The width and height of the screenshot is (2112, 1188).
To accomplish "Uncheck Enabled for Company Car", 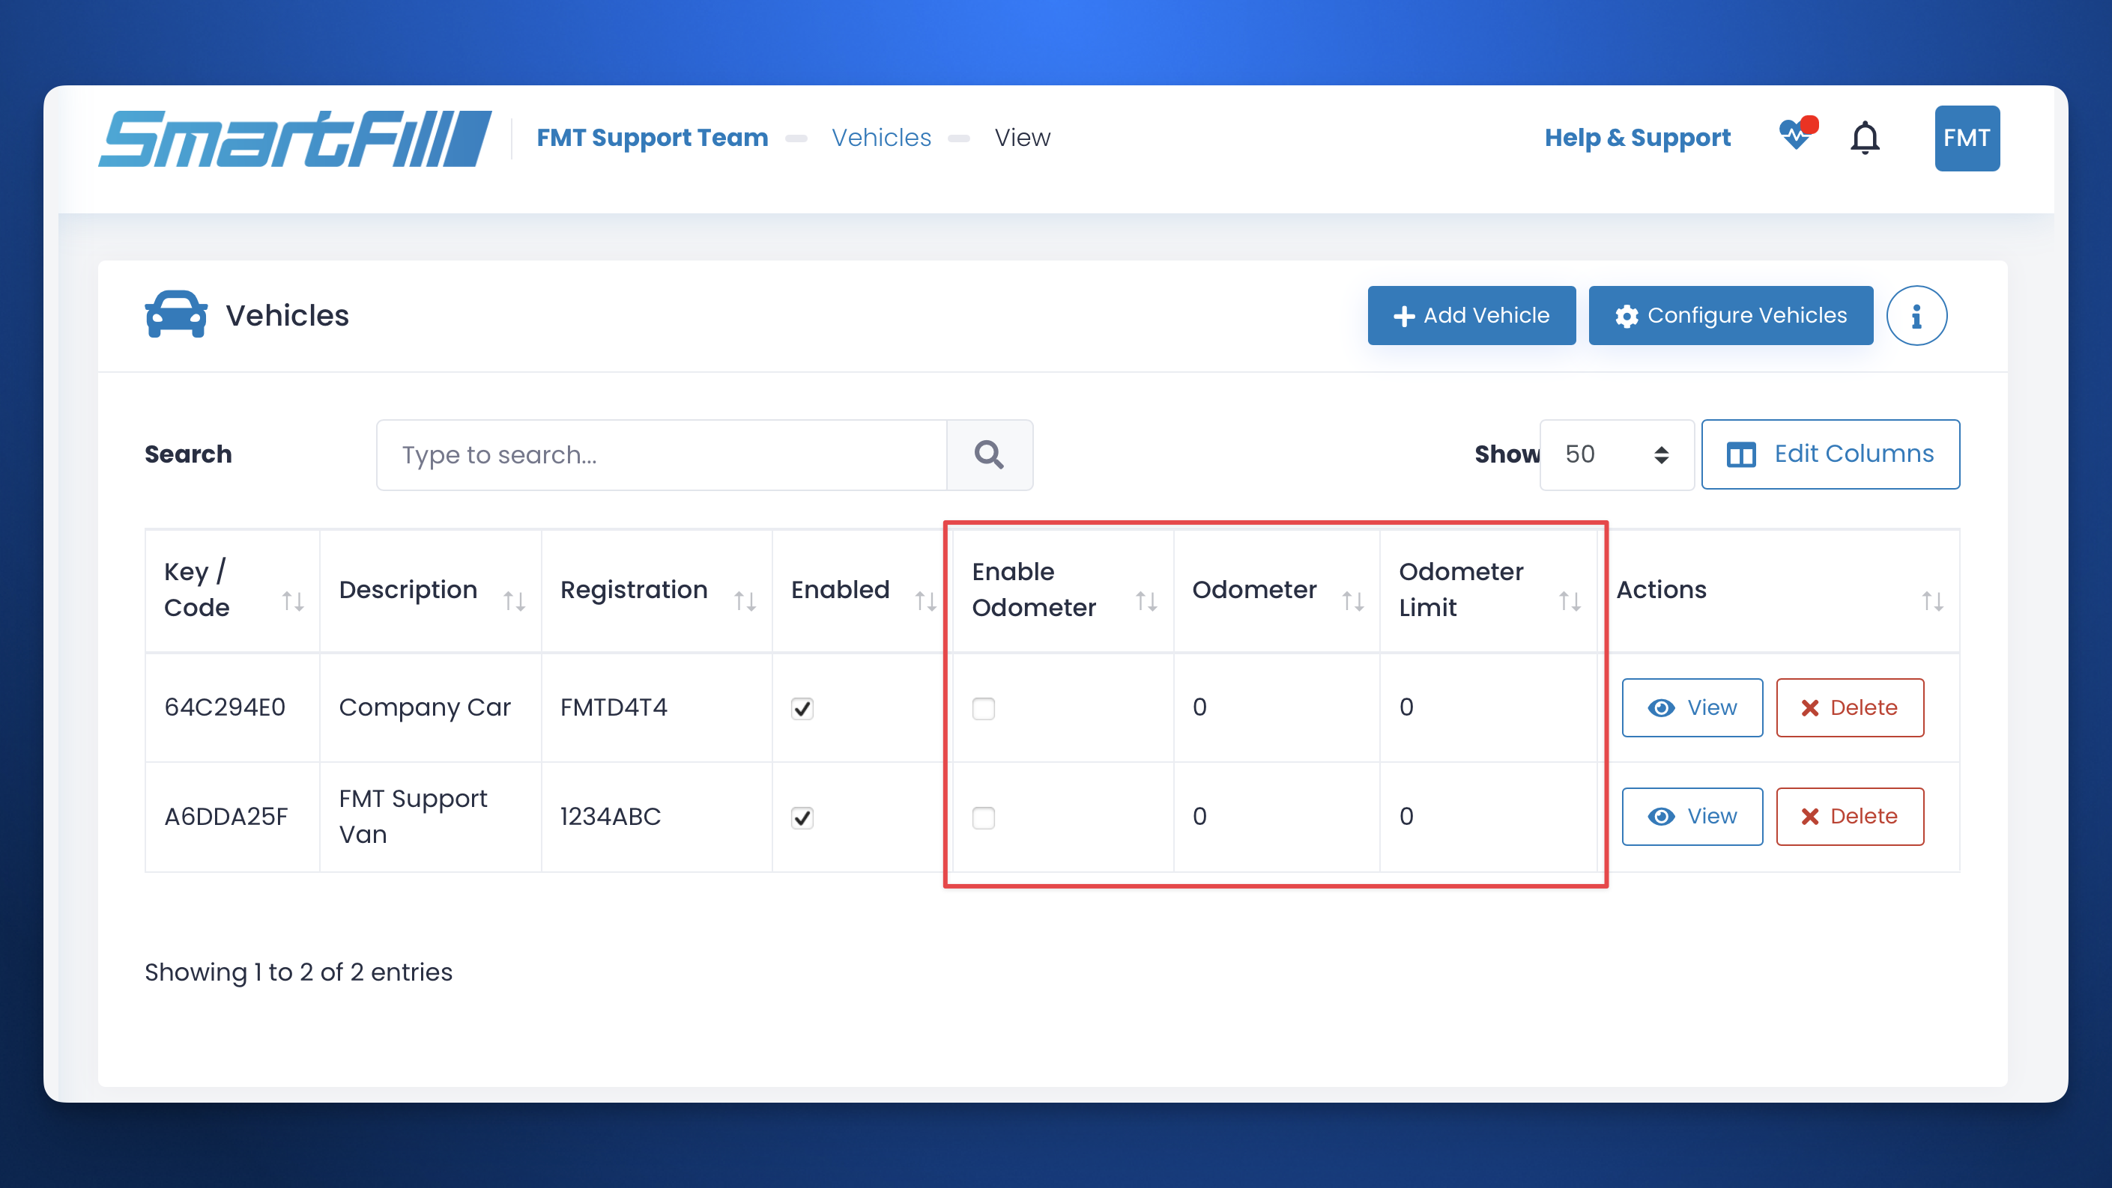I will pyautogui.click(x=802, y=708).
